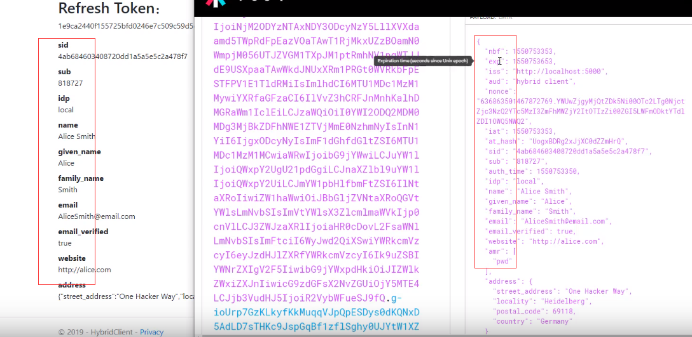
Task: Select sid value 4ab684603408720dd1a5a5e5c2a478f7 on HybridClient page
Action: [123, 56]
